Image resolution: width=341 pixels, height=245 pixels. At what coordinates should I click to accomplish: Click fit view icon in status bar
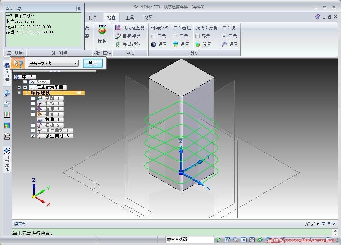tap(244, 240)
